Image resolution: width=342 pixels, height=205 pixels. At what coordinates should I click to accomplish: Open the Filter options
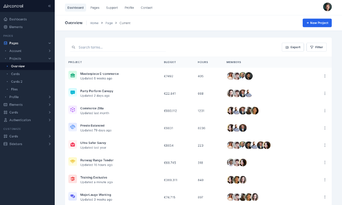[x=316, y=47]
